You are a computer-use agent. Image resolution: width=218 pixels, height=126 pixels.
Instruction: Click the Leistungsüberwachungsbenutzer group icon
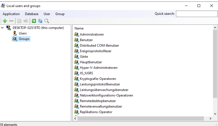[x=76, y=90]
